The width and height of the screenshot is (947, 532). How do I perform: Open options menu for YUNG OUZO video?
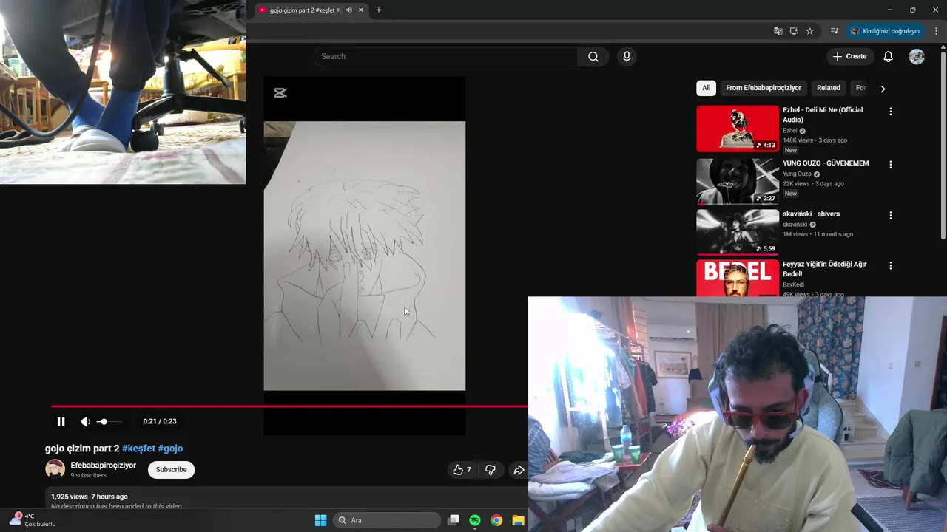click(x=891, y=165)
